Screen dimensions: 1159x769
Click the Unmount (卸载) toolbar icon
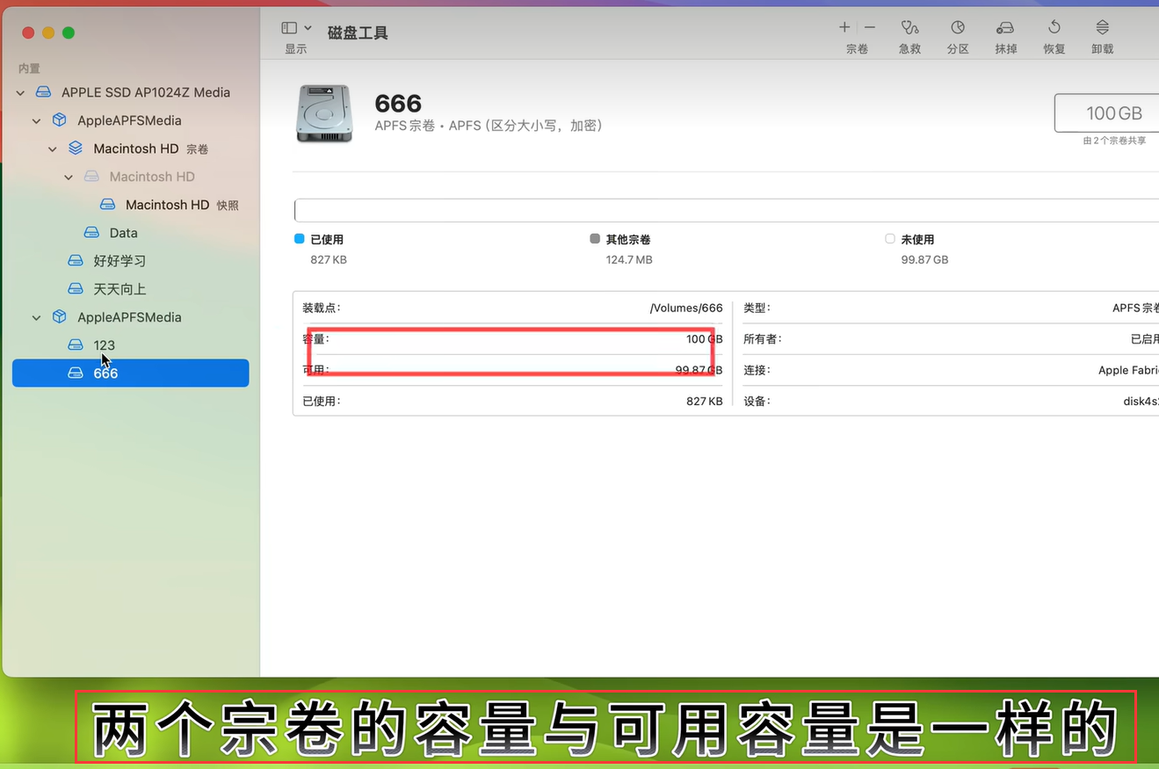click(x=1102, y=28)
